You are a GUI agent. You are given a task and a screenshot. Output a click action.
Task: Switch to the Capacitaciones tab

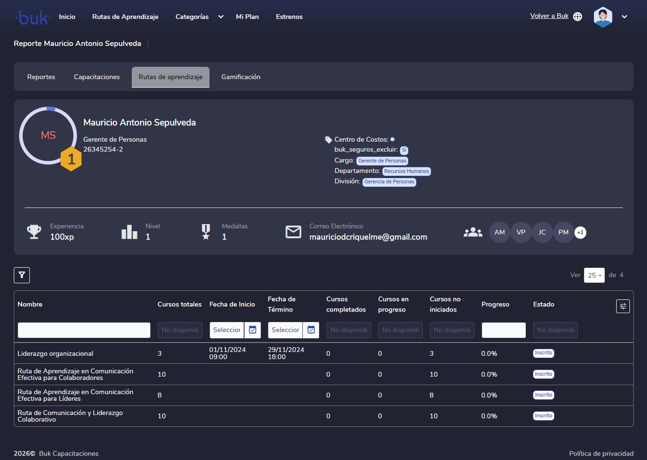[x=97, y=77]
